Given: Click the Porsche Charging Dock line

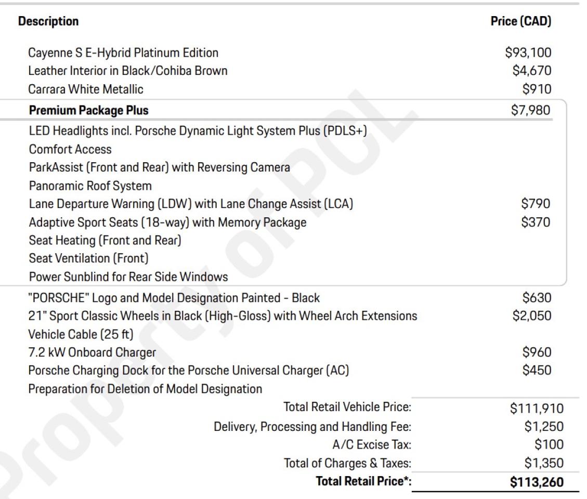Looking at the screenshot, I should click(x=188, y=371).
